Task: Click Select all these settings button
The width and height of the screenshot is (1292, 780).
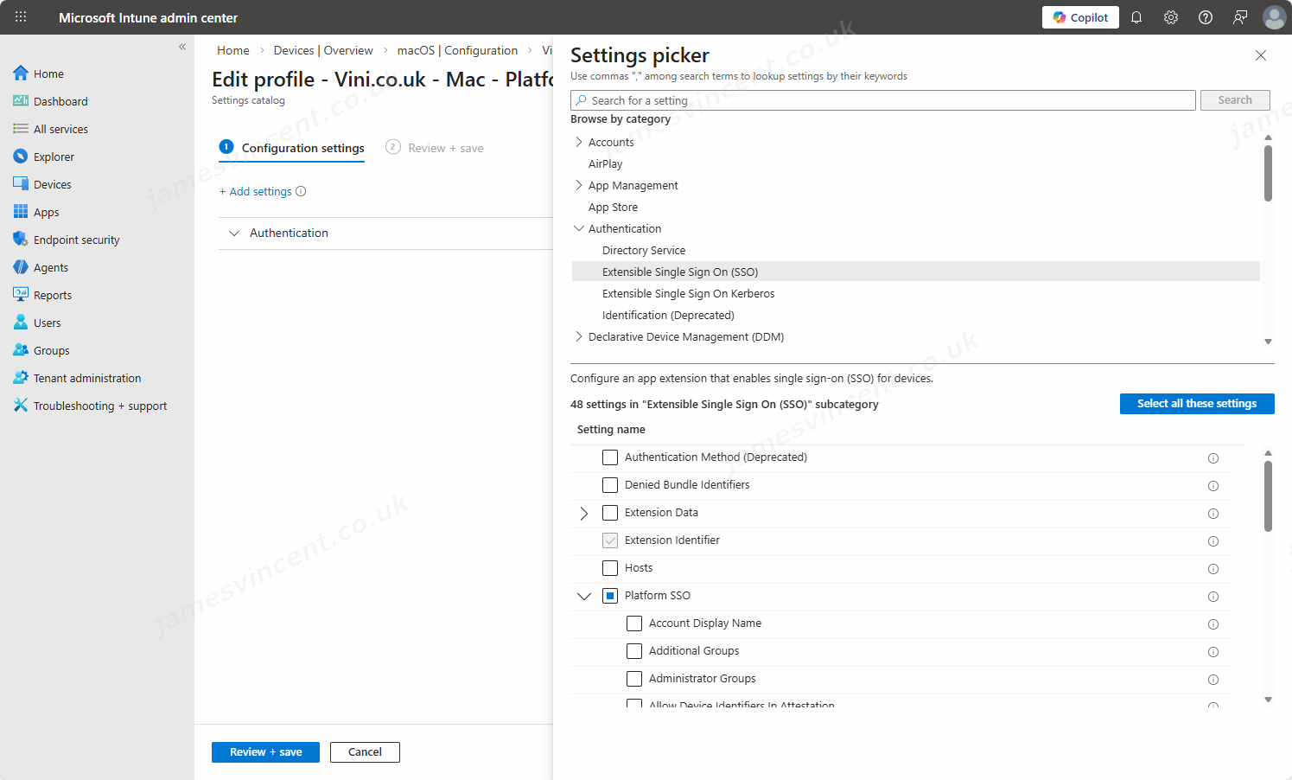Action: pos(1196,404)
